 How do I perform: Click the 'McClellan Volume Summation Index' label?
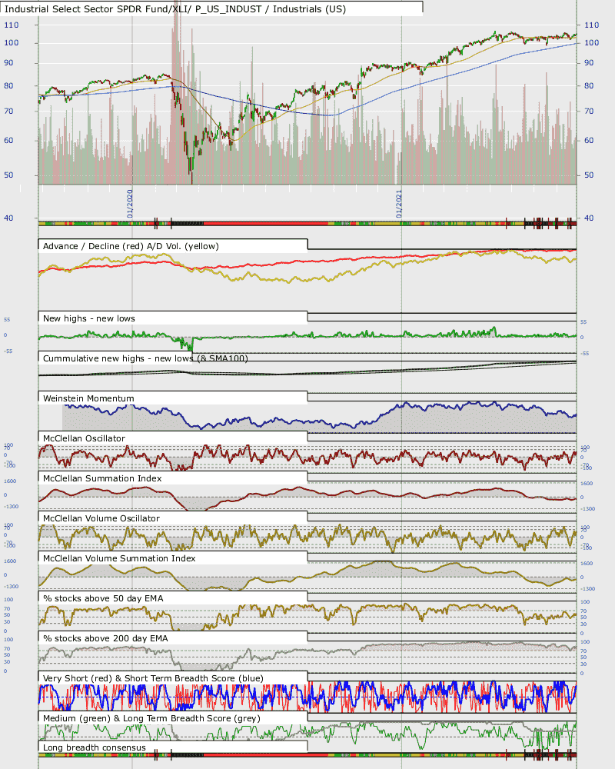[119, 558]
